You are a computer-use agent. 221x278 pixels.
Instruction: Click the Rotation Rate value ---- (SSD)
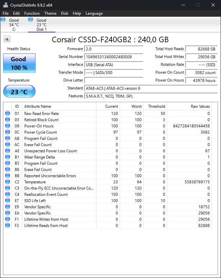pos(202,65)
